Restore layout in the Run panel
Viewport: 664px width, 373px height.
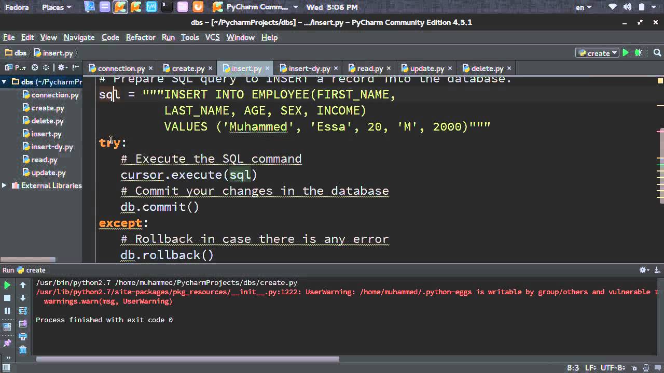point(7,327)
